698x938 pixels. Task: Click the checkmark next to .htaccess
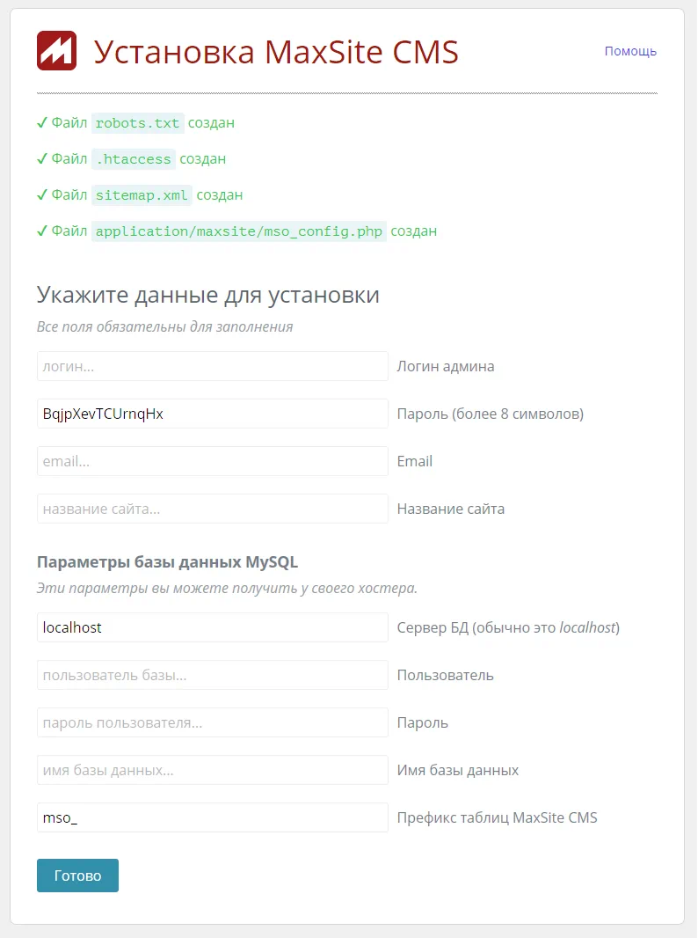(42, 158)
